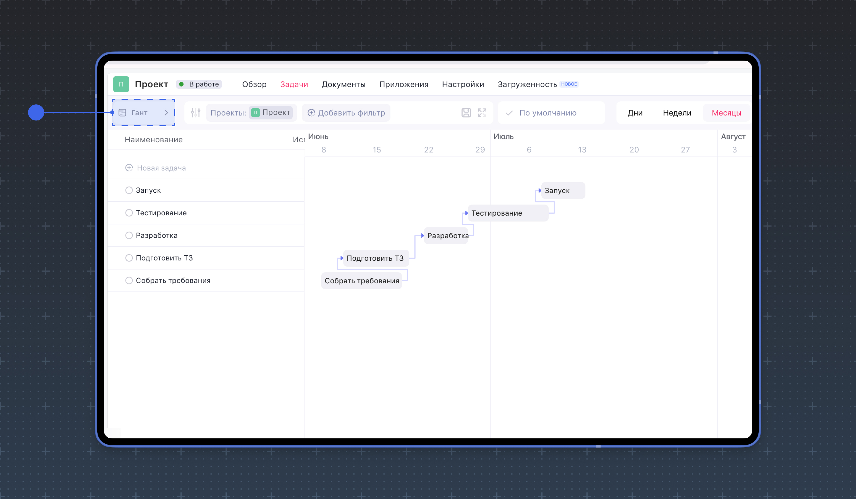Click dependency arrow on Подготовить ТЗ bar
The image size is (856, 499).
coord(342,258)
